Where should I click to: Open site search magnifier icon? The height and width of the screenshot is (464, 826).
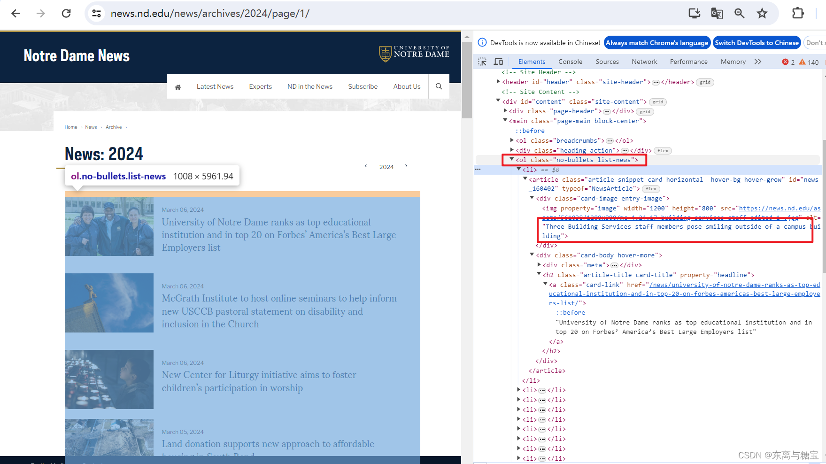[x=439, y=86]
